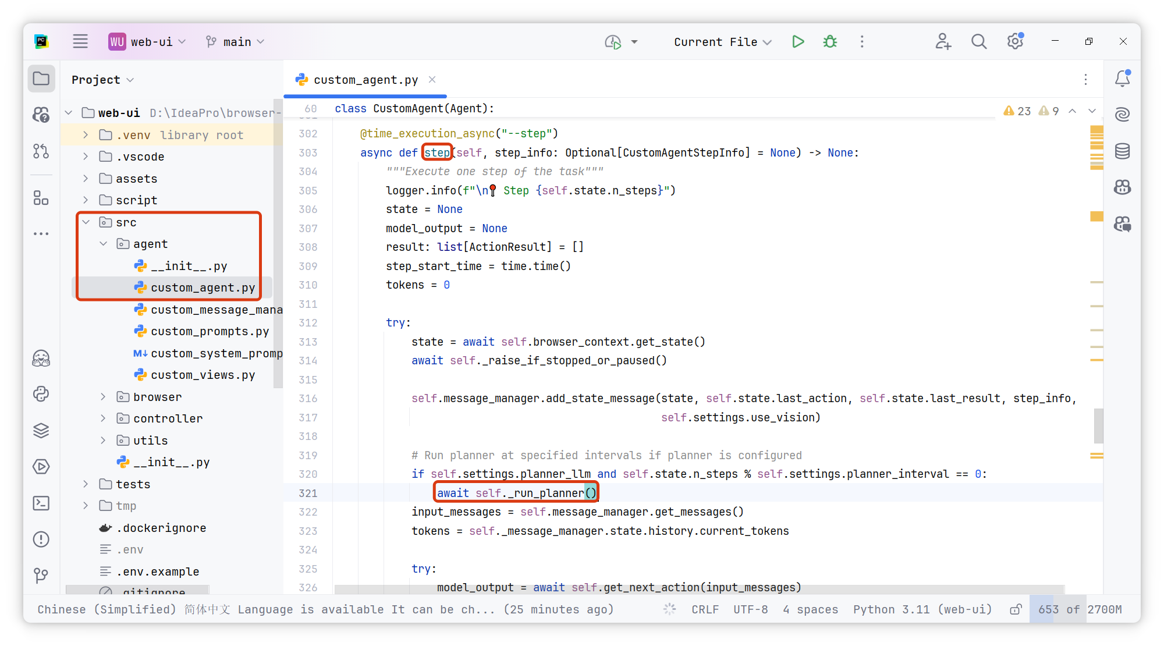1164x646 pixels.
Task: Click sticky header class CustomAgent(Agent)
Action: 414,108
